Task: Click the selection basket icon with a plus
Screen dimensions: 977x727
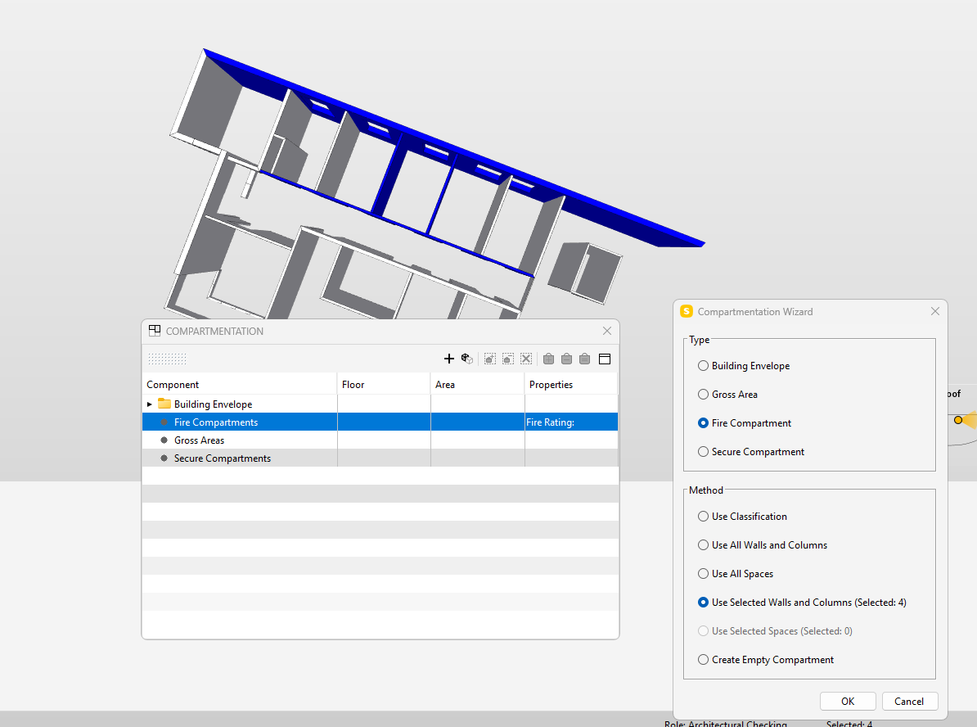Action: [548, 359]
